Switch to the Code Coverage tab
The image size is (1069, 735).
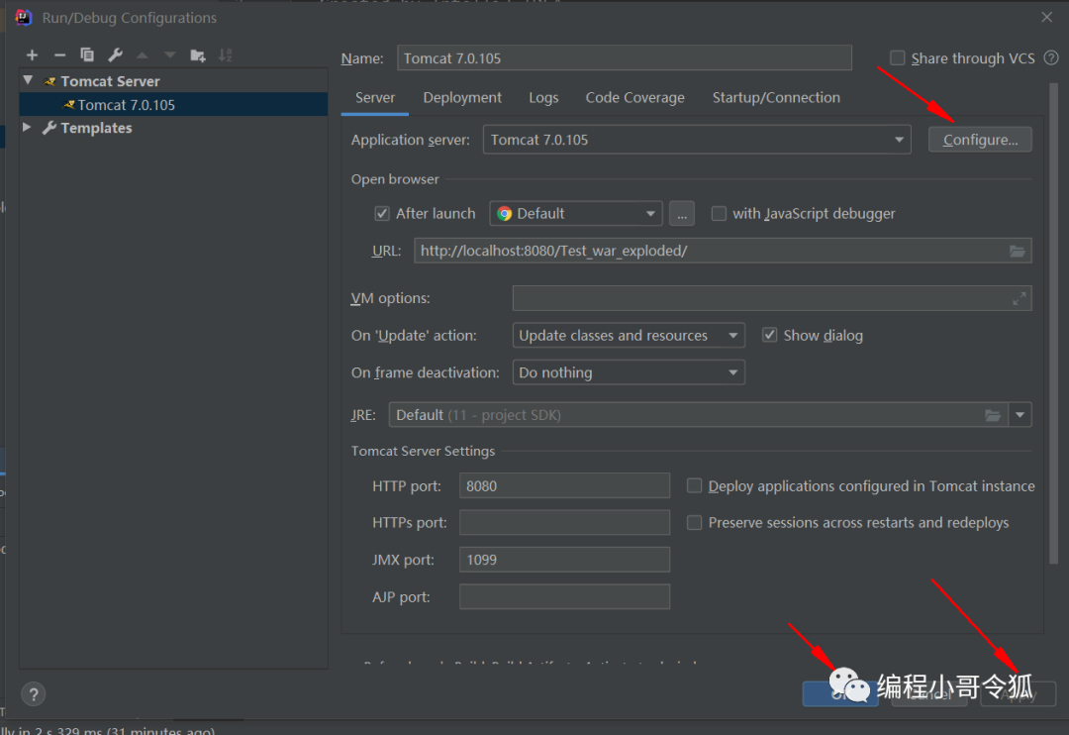coord(634,98)
